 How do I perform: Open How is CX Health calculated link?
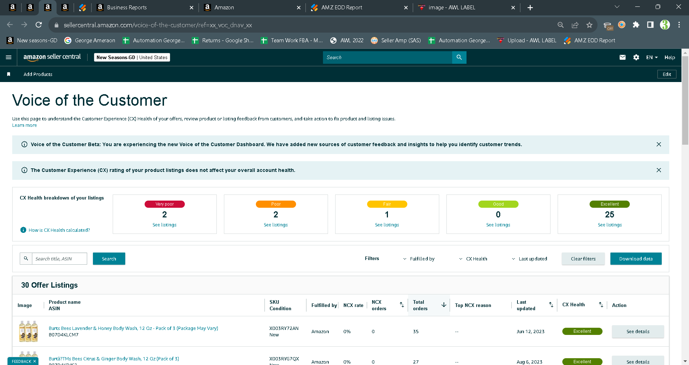(x=59, y=230)
